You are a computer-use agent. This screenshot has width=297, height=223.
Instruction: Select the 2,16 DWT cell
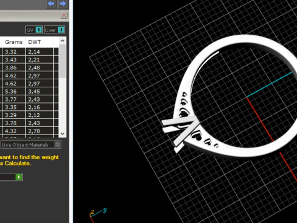tap(40, 107)
